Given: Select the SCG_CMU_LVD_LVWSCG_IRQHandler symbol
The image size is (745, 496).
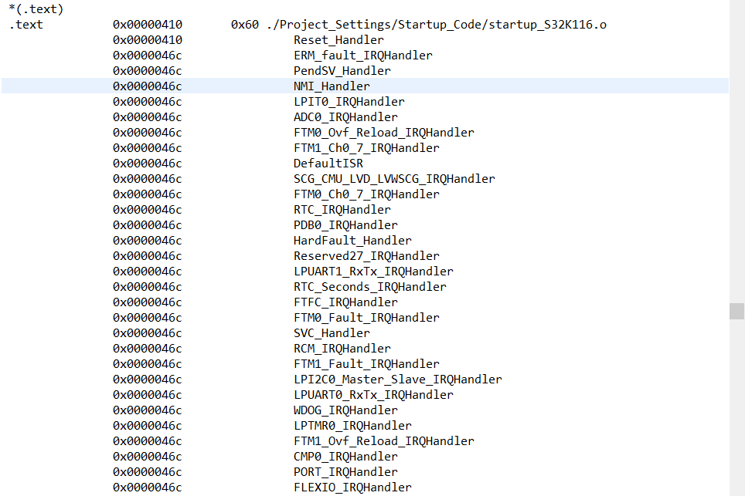Looking at the screenshot, I should tap(394, 179).
